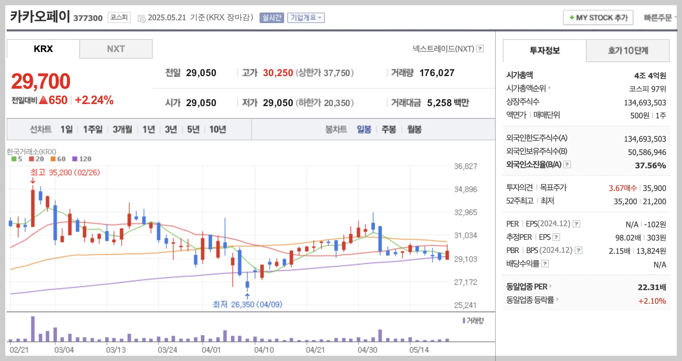682x361 pixels.
Task: Click the red up-triangle price change icon
Action: pos(43,100)
